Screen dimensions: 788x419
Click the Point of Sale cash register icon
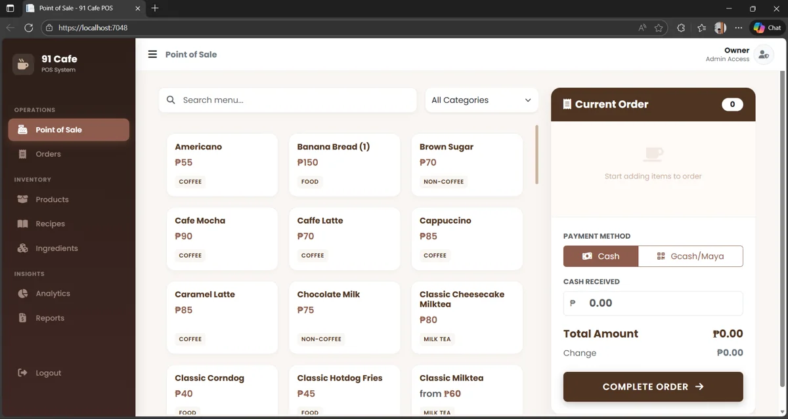22,130
